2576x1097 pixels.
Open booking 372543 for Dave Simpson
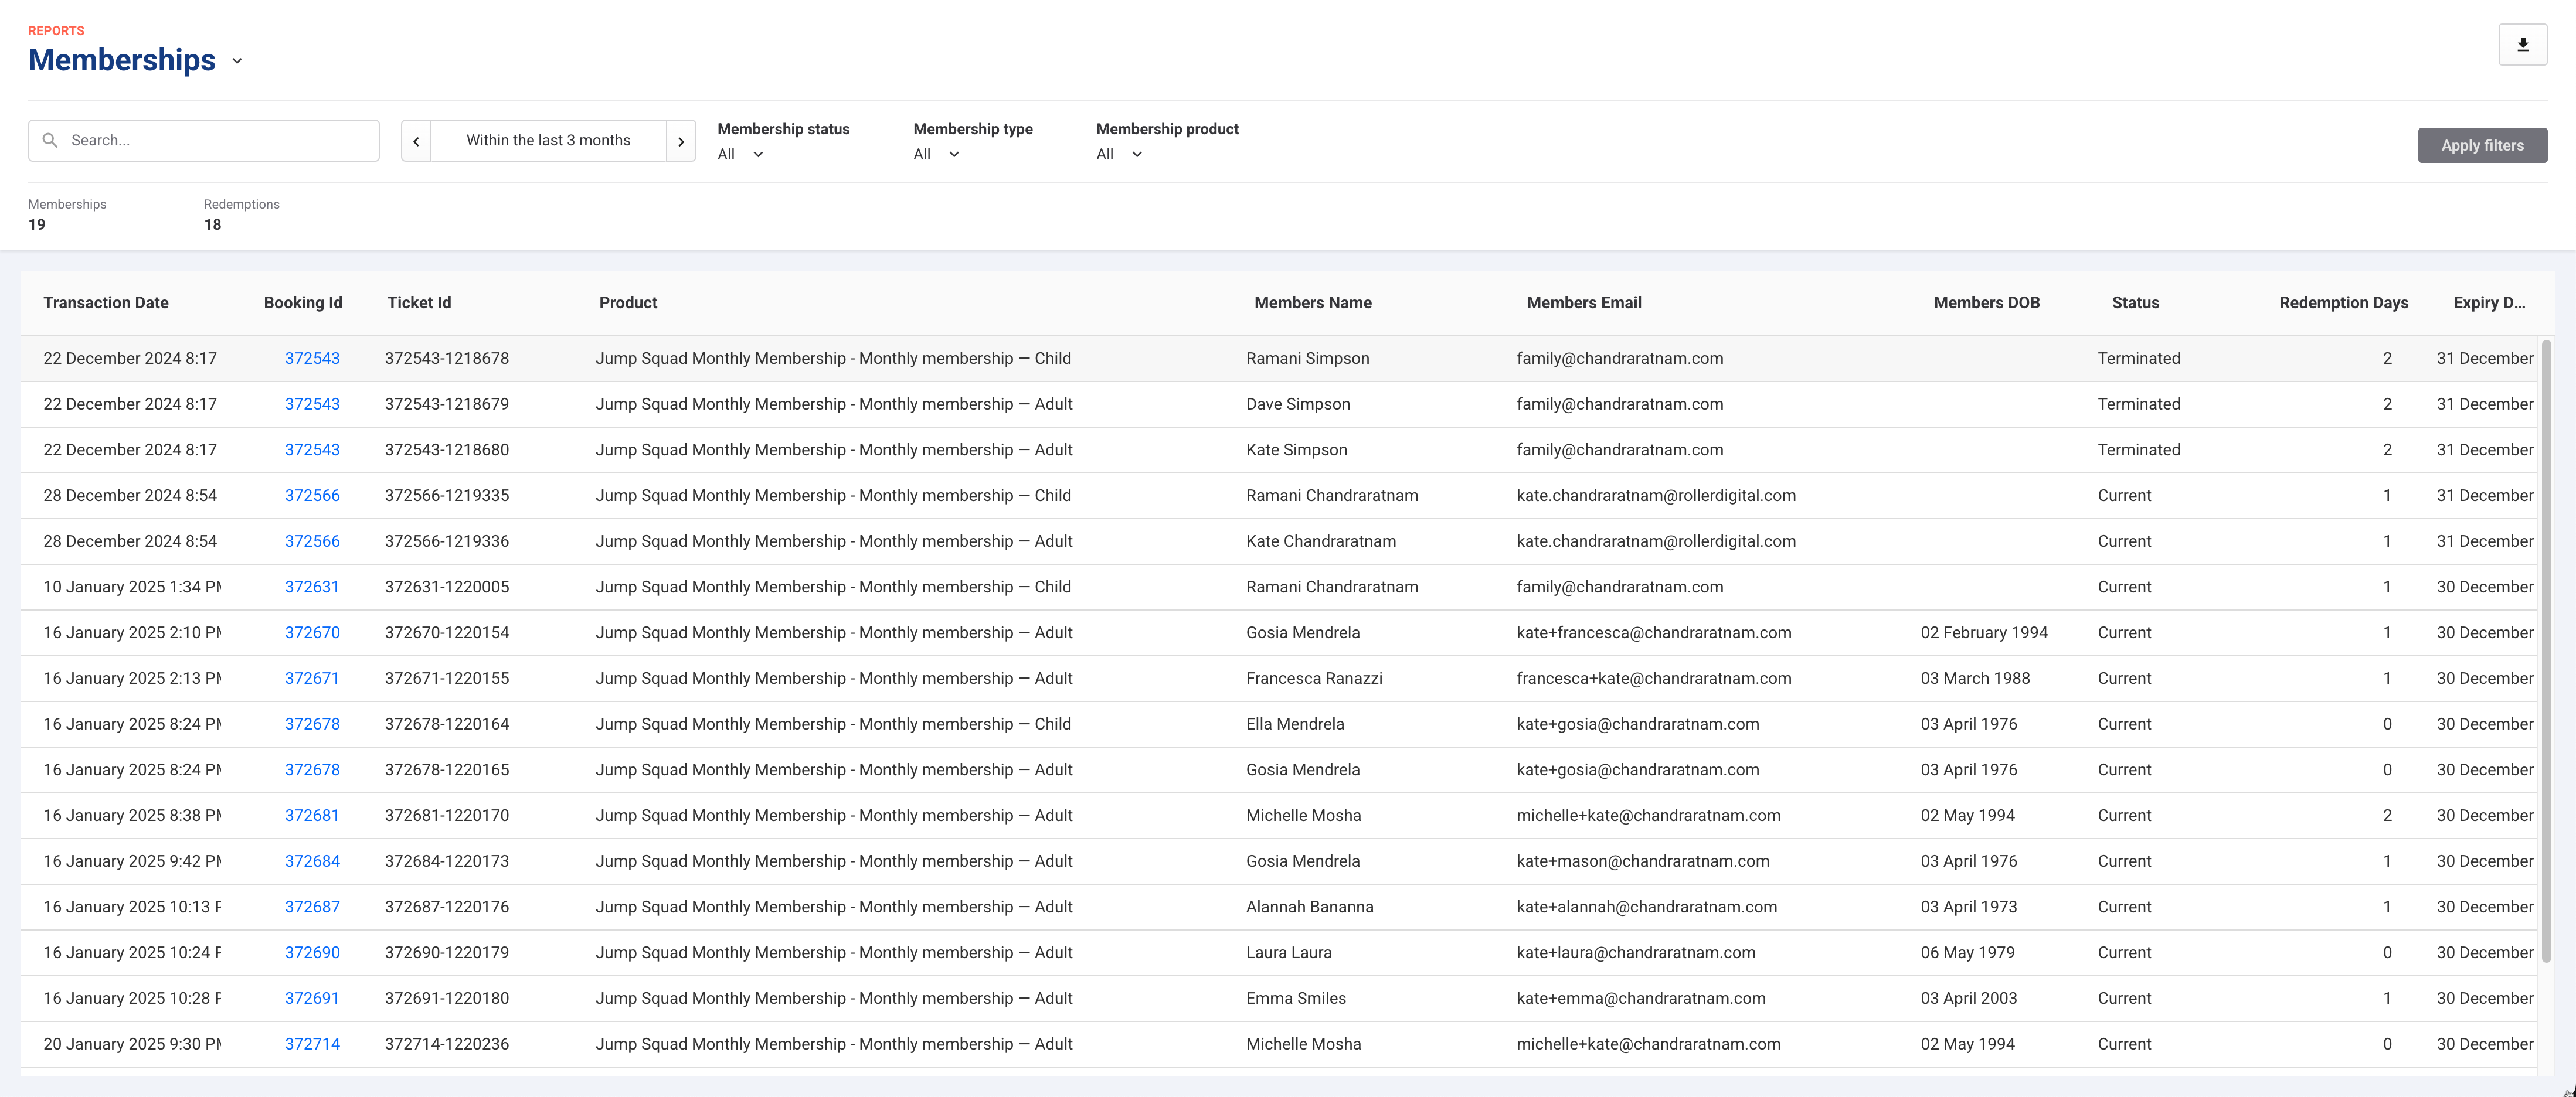click(x=312, y=404)
